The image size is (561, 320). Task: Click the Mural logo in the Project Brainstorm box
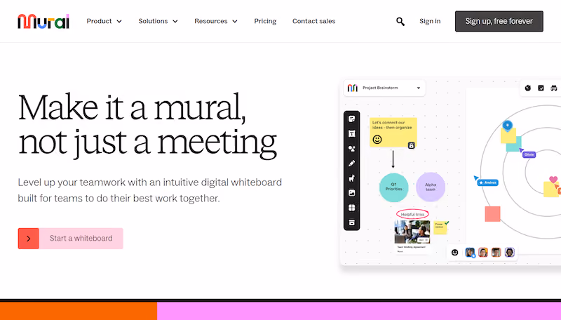point(353,88)
